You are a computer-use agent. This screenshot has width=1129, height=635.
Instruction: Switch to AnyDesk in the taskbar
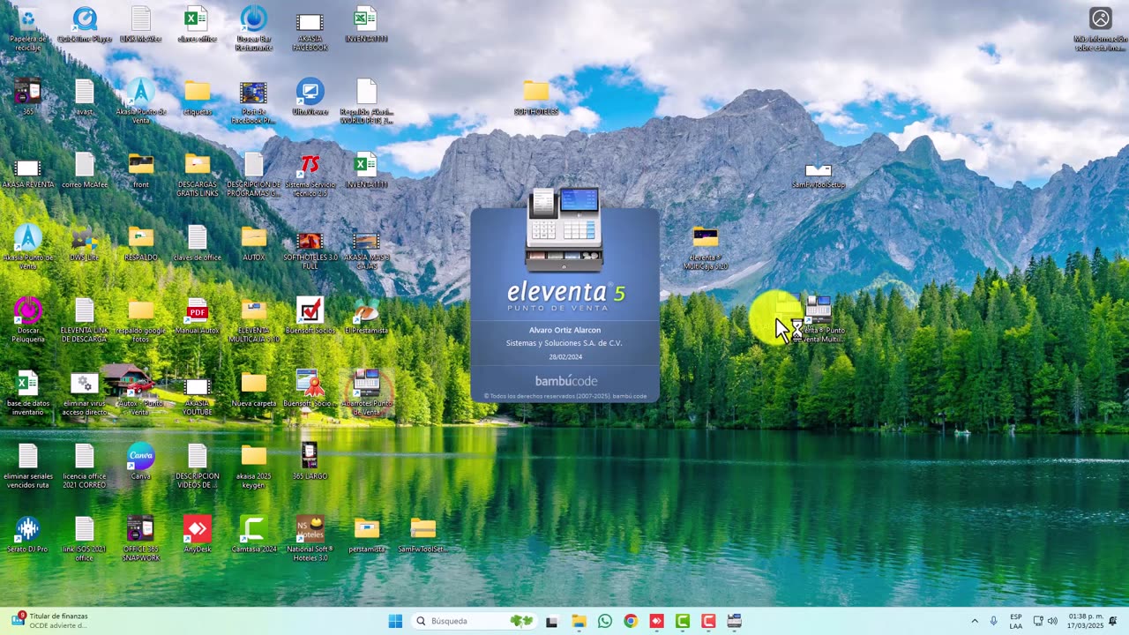pyautogui.click(x=656, y=621)
